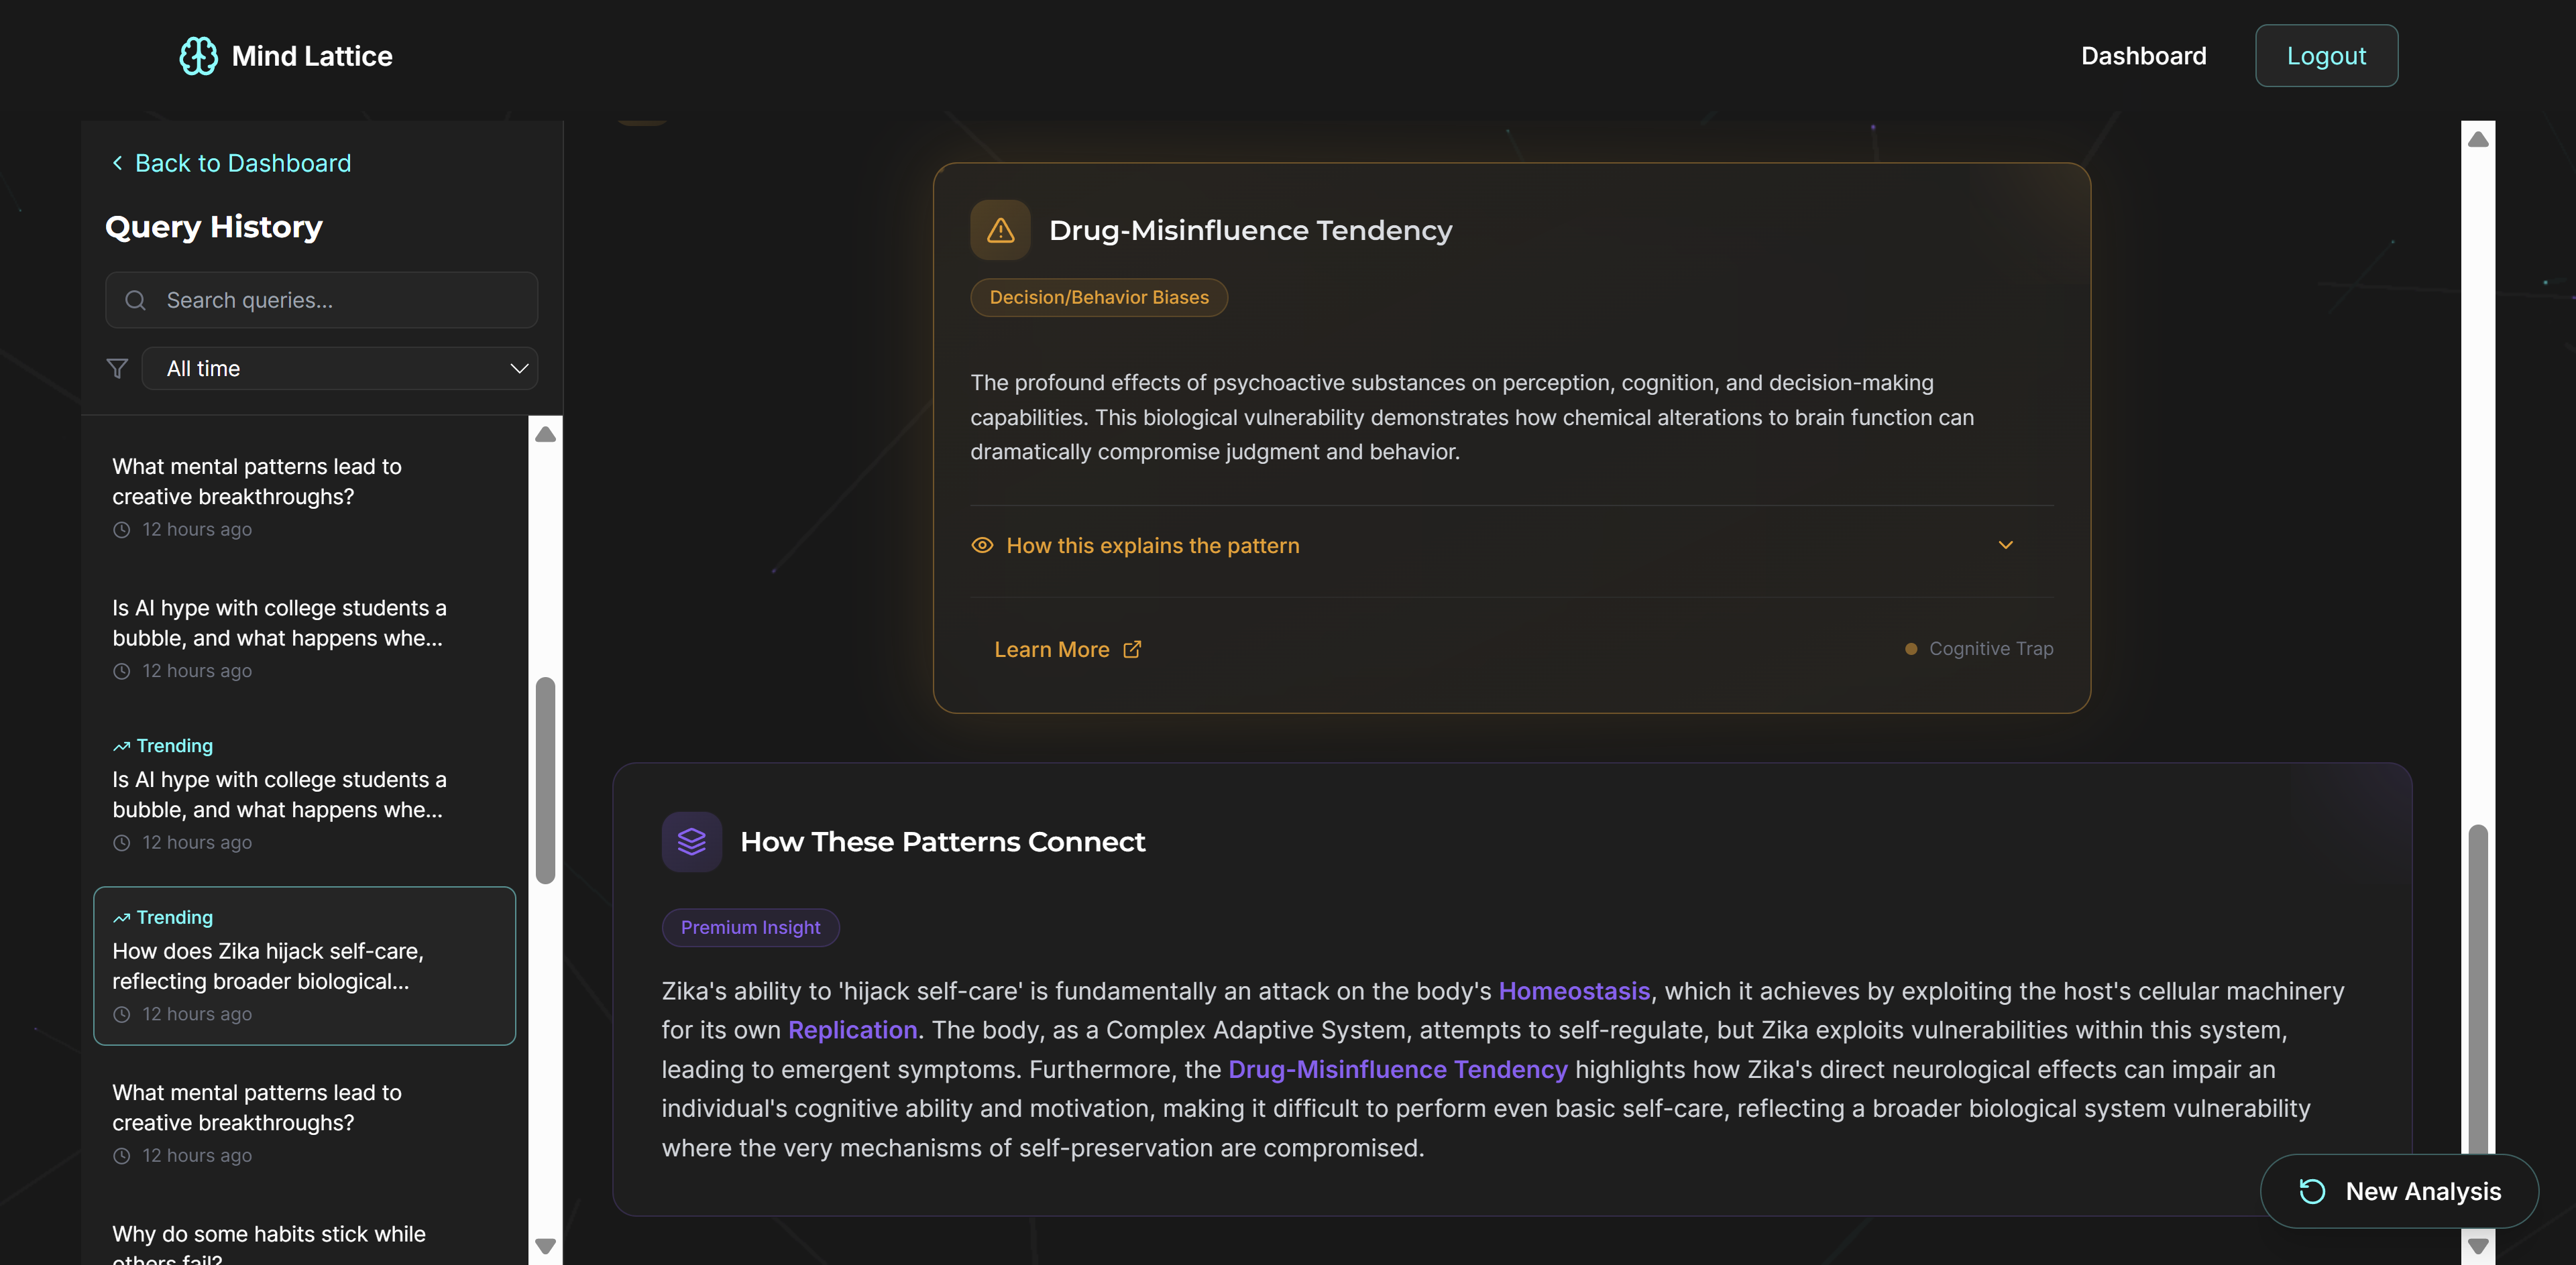Click main page scrollbar down arrow
Screen dimensions: 2576x1265
point(2478,1246)
